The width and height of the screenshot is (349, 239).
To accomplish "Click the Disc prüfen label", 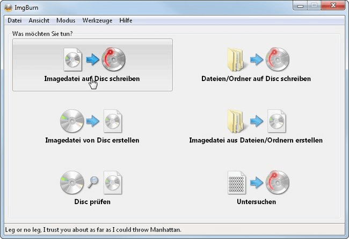I will point(92,201).
